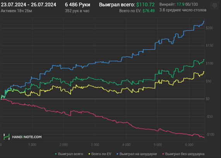Click the '3 000' x-axis label
221x158 pixels.
pos(95,145)
